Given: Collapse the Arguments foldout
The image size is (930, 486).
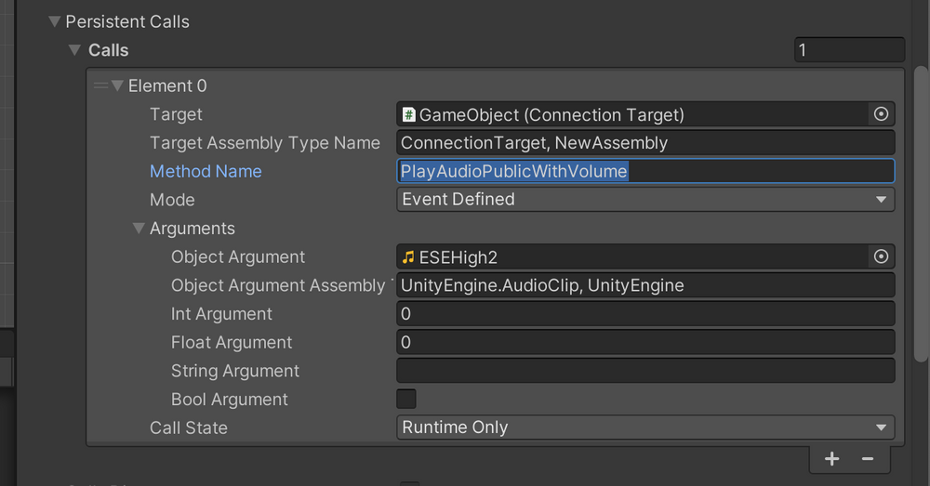Looking at the screenshot, I should point(139,228).
